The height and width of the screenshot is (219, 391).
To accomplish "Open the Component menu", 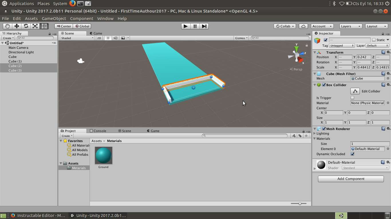I will pyautogui.click(x=82, y=19).
